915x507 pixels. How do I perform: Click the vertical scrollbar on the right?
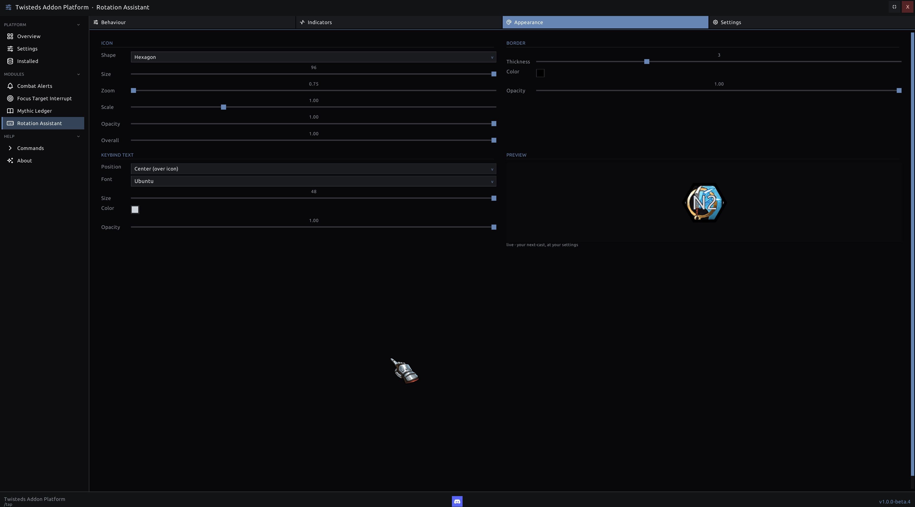(x=912, y=254)
